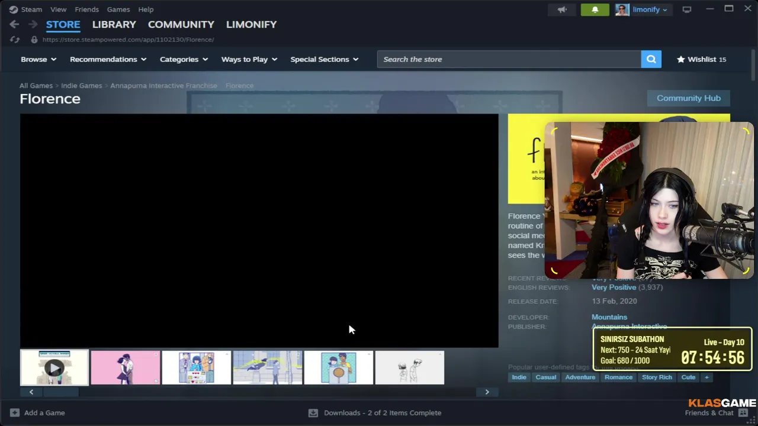The height and width of the screenshot is (426, 758).
Task: Click the Steam logo icon in menu bar
Action: [x=13, y=9]
